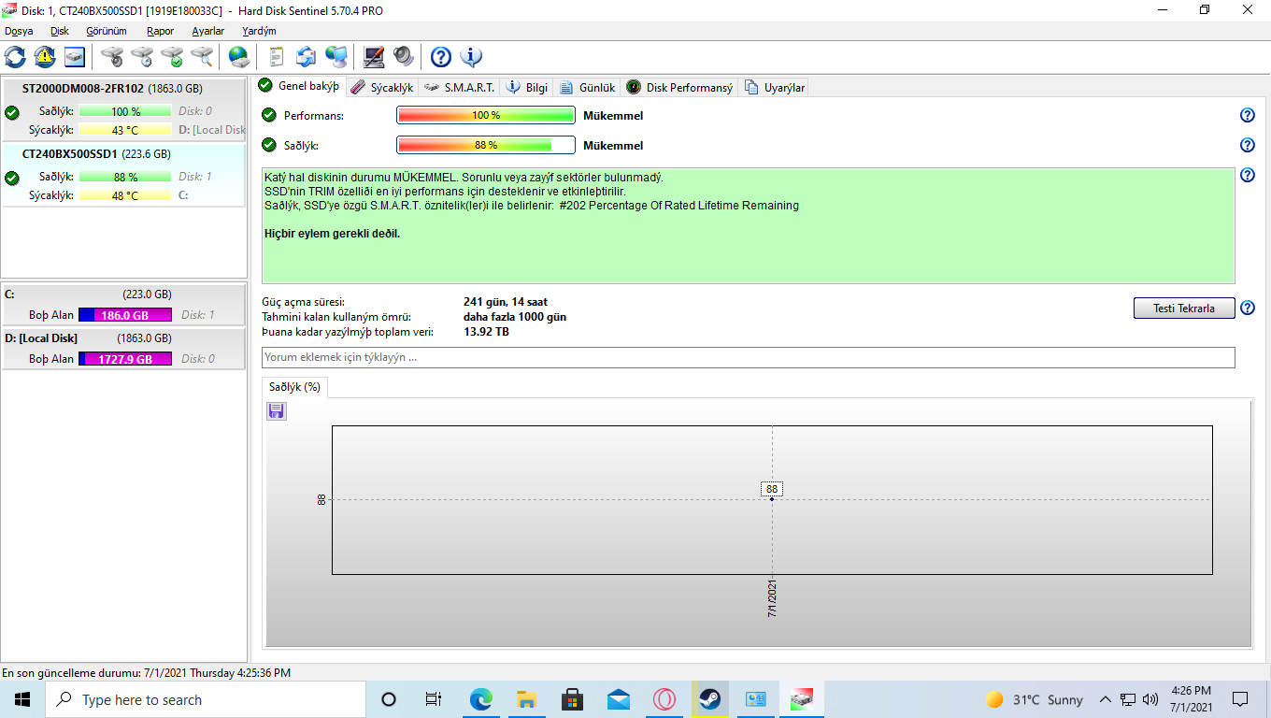This screenshot has height=718, width=1271.
Task: Click the taskbar search box
Action: point(206,699)
